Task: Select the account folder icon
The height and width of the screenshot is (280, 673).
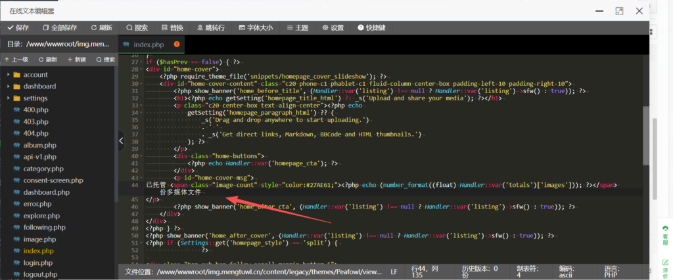Action: 16,75
